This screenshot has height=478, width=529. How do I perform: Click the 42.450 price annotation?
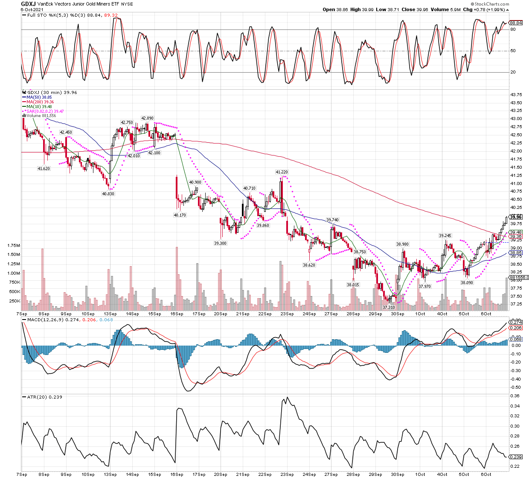(x=66, y=132)
